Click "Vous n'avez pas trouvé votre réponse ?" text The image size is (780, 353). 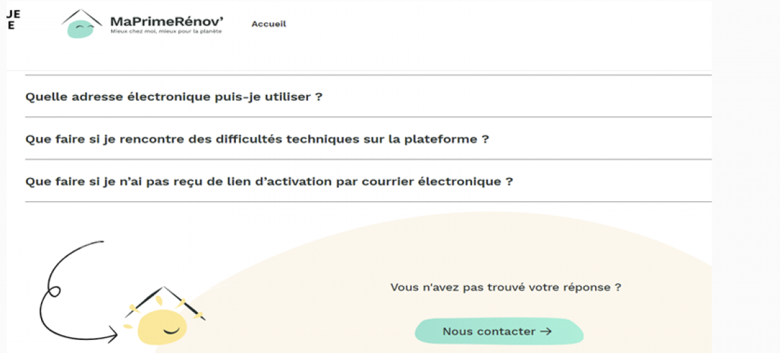coord(506,287)
